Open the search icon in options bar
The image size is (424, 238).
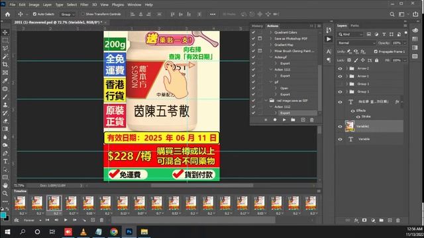tap(392, 15)
